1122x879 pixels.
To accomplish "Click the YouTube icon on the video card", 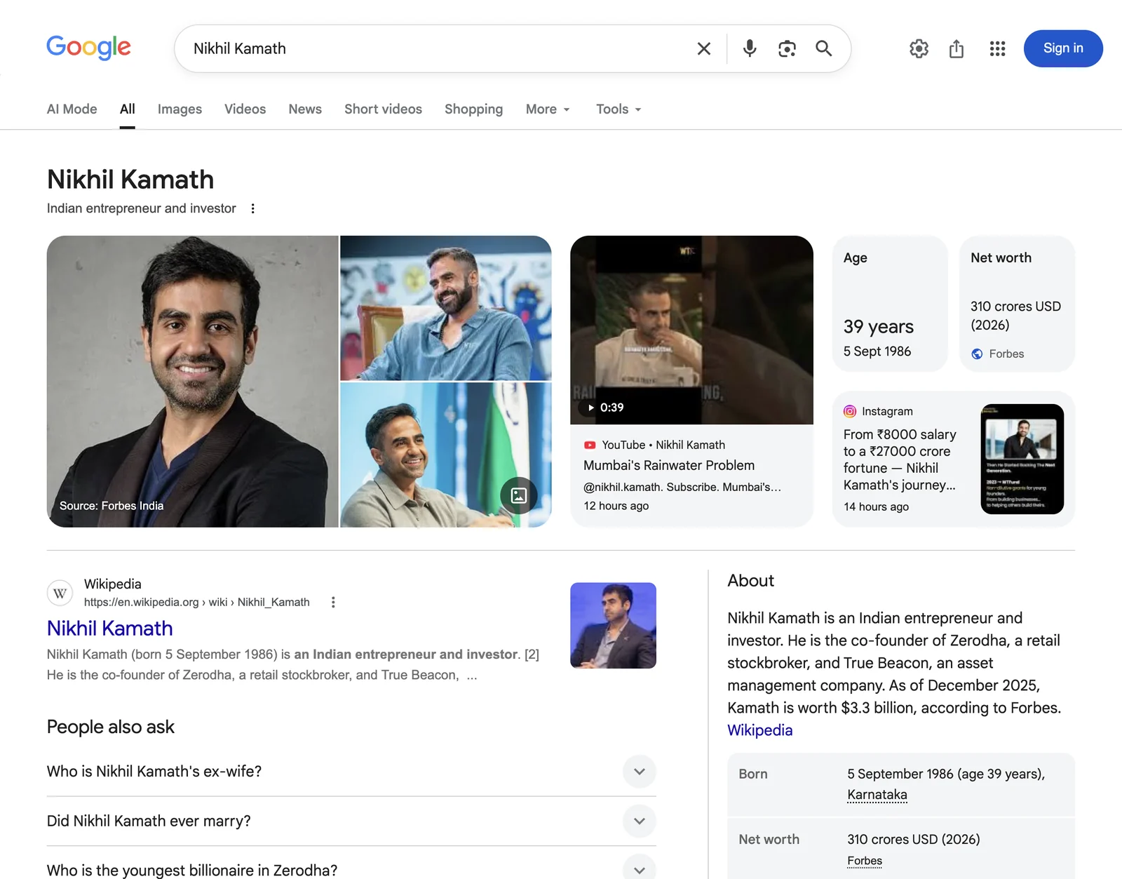I will pyautogui.click(x=590, y=445).
